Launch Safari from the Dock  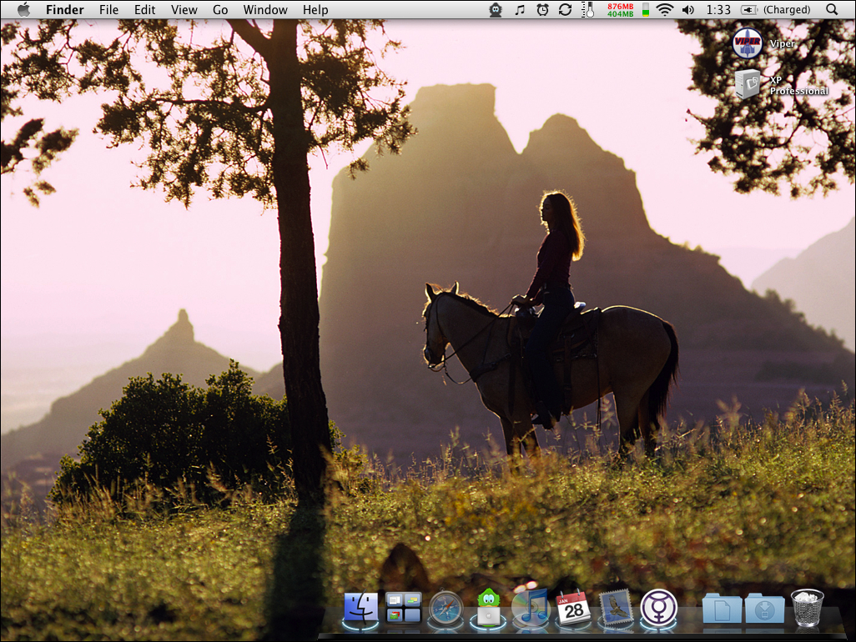tap(446, 608)
